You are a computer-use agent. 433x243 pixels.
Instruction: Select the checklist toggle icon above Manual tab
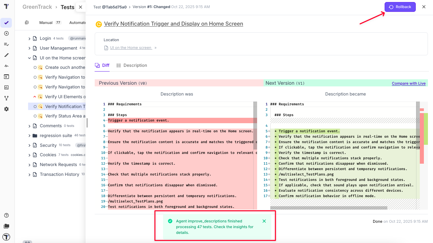(x=27, y=22)
